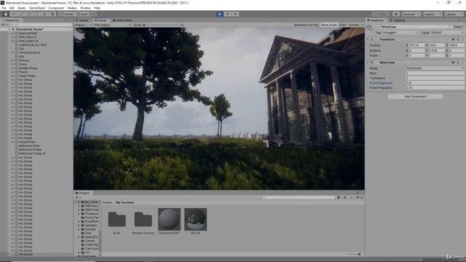Collapse the Transform component

pos(368,39)
